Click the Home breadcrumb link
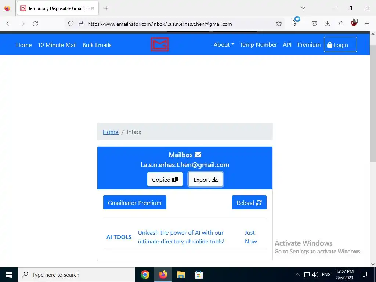 pyautogui.click(x=111, y=132)
